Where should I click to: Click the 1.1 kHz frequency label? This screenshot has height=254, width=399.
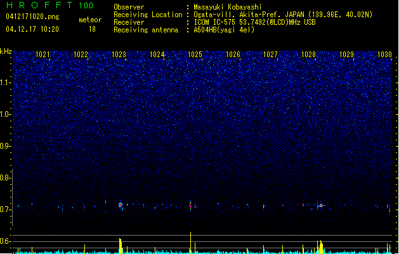pos(5,83)
